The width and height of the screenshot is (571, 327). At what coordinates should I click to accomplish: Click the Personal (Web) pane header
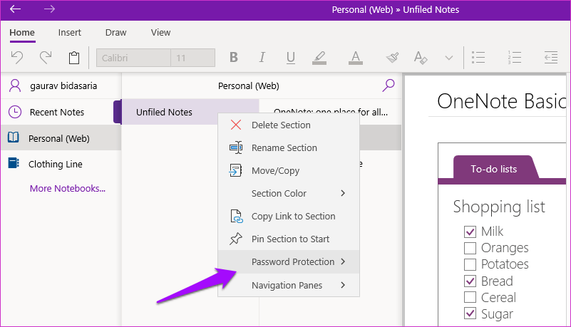tap(248, 85)
